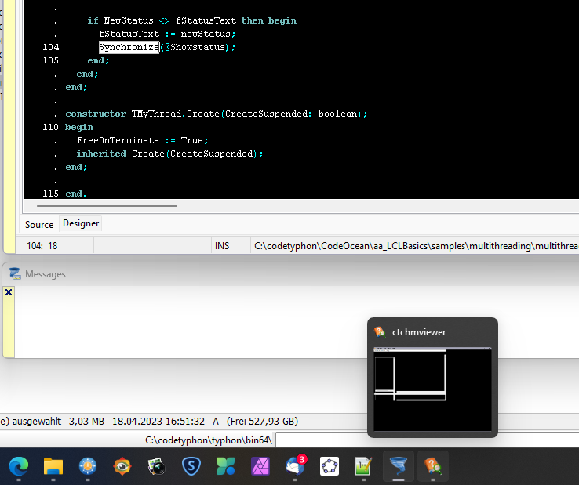
Task: Switch to the Source tab
Action: [x=39, y=225]
